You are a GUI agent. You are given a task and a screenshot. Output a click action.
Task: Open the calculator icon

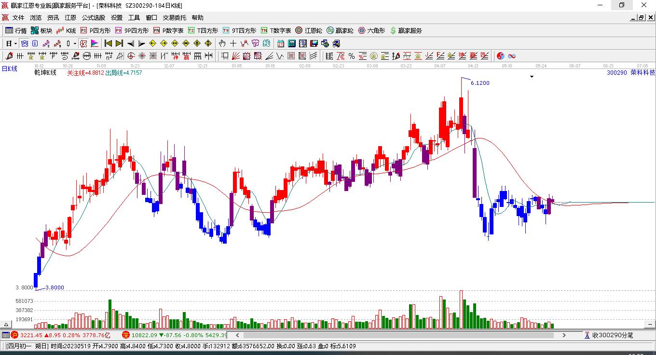[291, 43]
